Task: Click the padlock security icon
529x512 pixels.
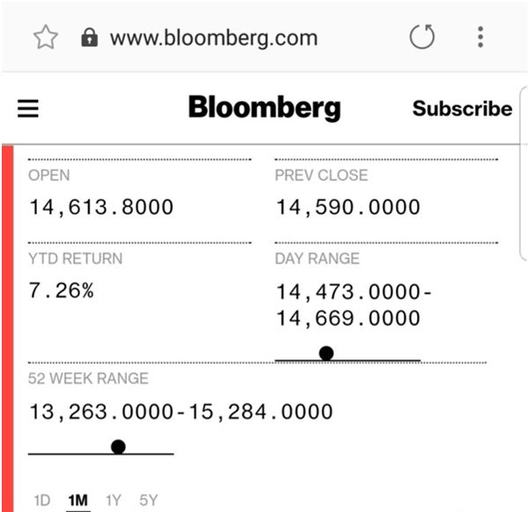Action: (x=88, y=37)
